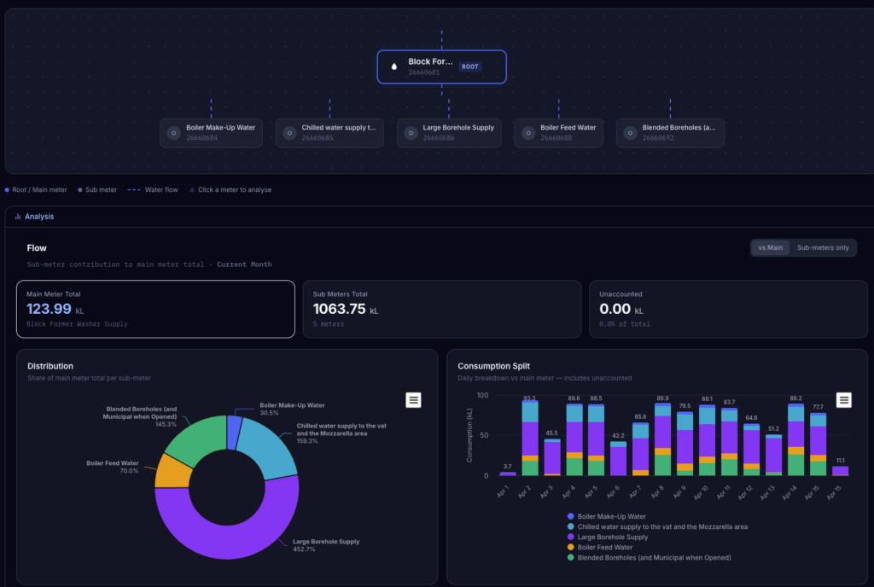Screen dimensions: 874x587
Task: Click the Blended Boreholes 145.3% label
Action: (x=140, y=416)
